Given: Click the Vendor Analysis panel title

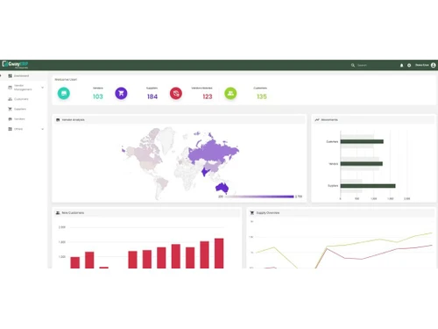Looking at the screenshot, I should tap(73, 119).
